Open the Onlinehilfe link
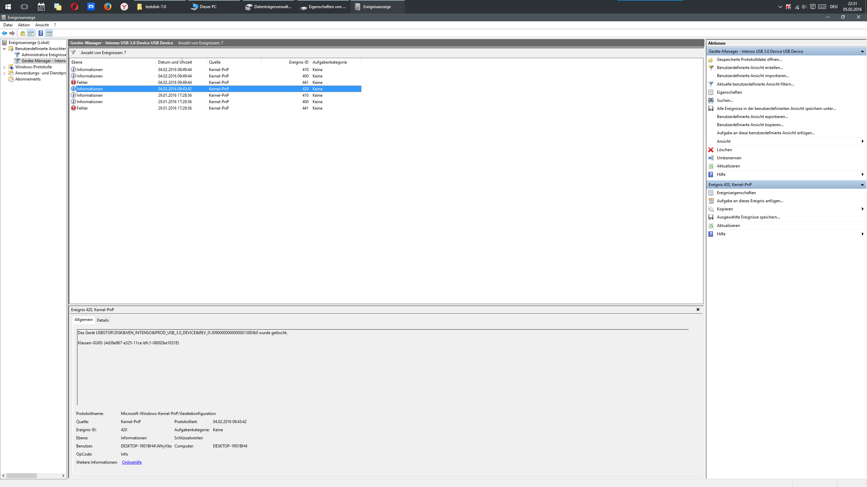The height and width of the screenshot is (487, 867). [x=131, y=462]
